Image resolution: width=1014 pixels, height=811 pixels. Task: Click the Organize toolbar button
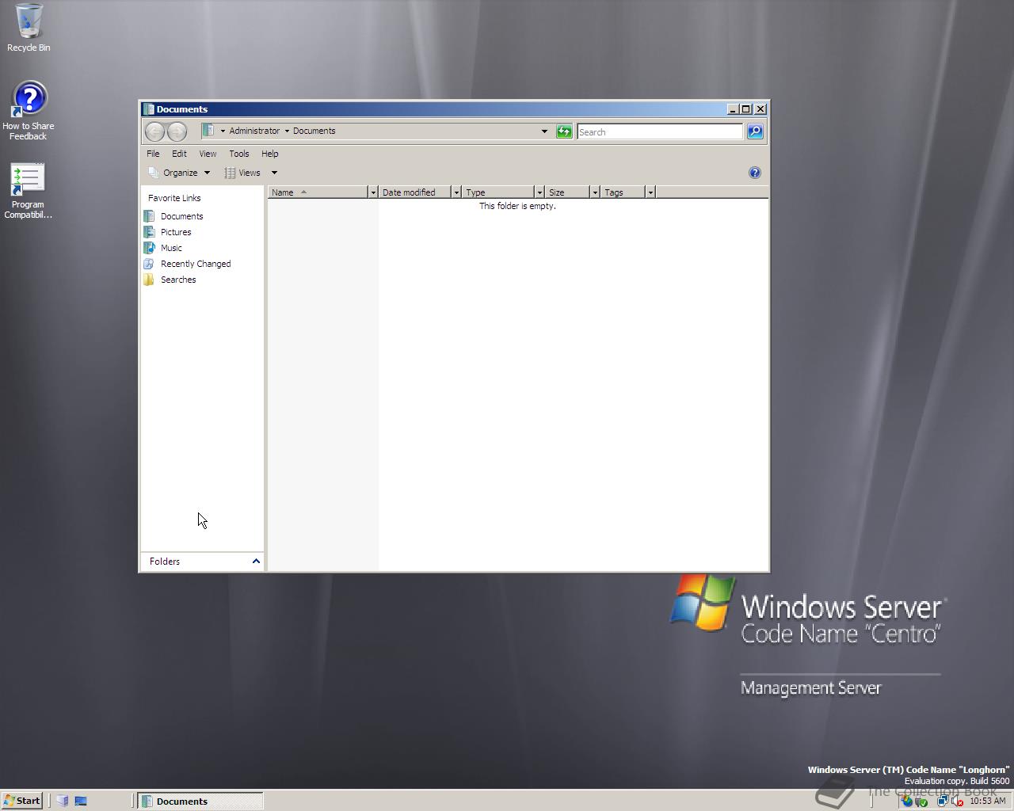click(x=179, y=173)
